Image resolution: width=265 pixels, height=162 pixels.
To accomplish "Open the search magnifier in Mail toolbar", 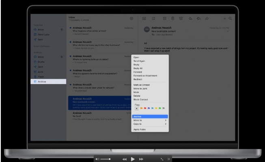I will pyautogui.click(x=231, y=19).
